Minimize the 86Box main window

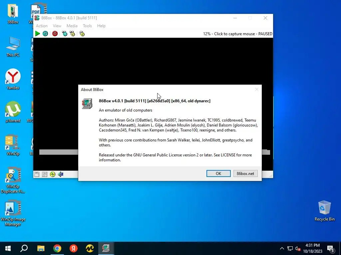pyautogui.click(x=235, y=18)
